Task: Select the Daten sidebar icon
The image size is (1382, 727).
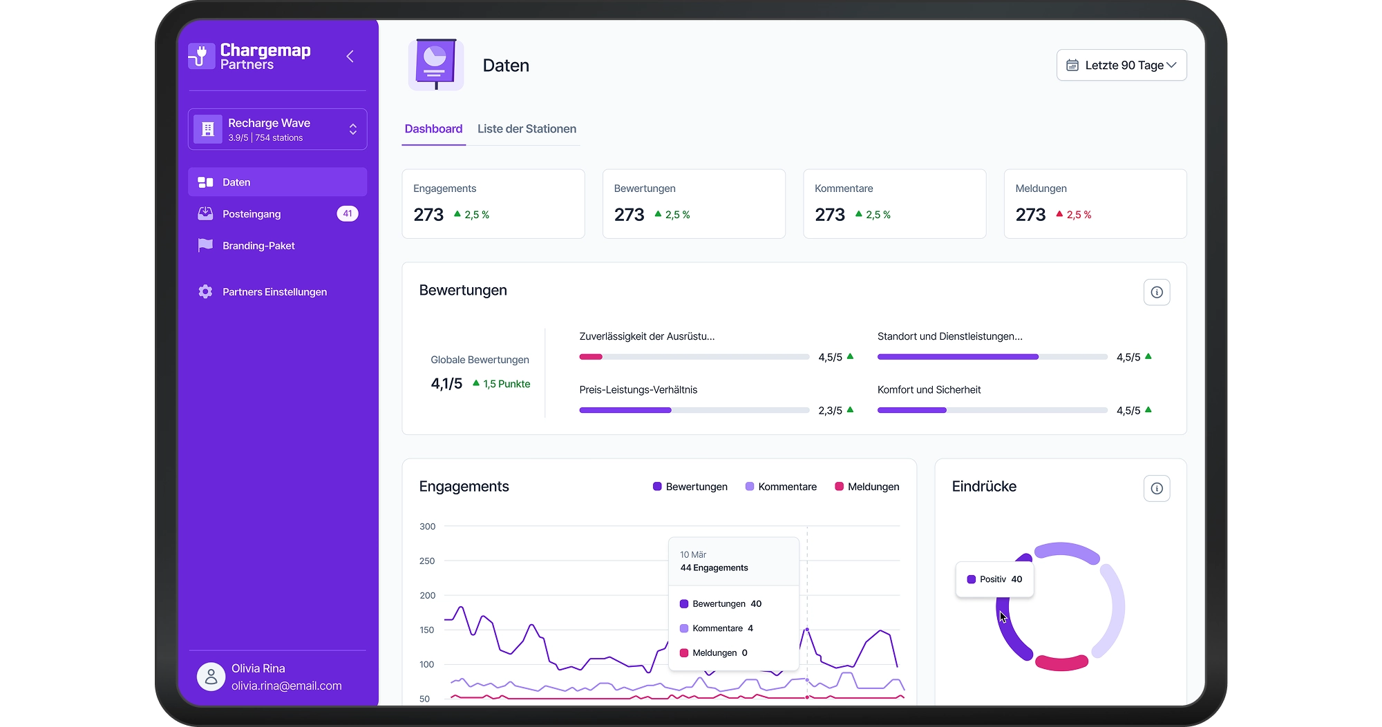Action: point(205,182)
